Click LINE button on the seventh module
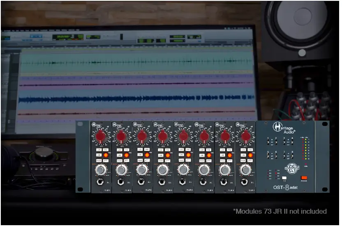Viewport: 342px width, 226px height. [x=222, y=155]
